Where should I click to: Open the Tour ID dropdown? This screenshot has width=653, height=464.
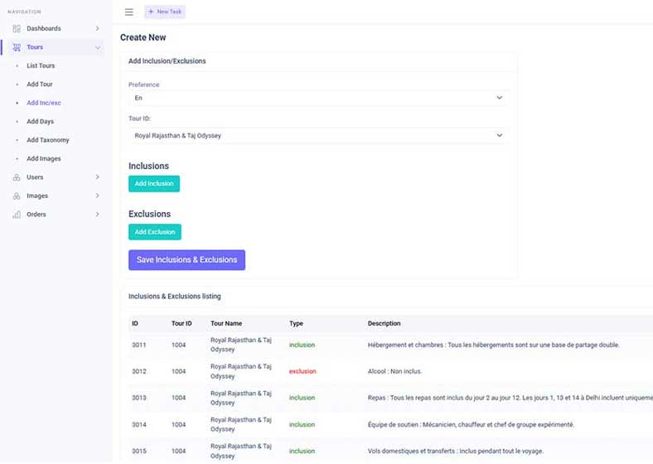319,135
